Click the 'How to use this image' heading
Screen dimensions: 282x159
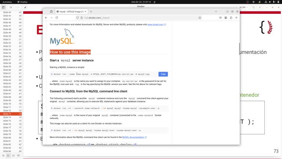click(x=70, y=52)
